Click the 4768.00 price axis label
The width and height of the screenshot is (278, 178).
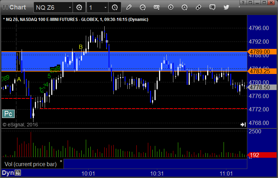click(x=259, y=123)
